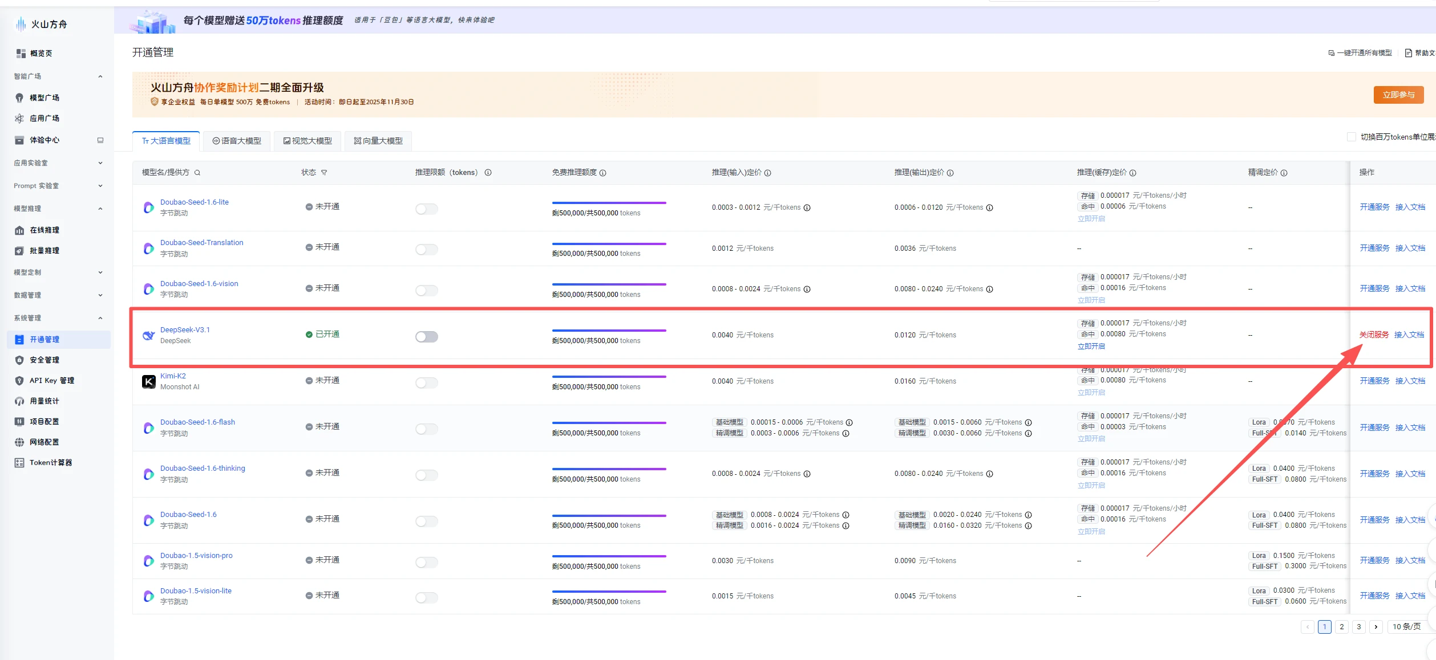Click the Doubao-Seed-Translation quota progress bar
1436x660 pixels.
pyautogui.click(x=609, y=244)
